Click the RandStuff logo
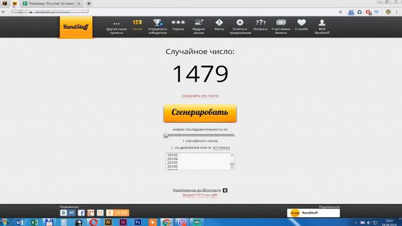The width and height of the screenshot is (402, 226). click(x=76, y=27)
